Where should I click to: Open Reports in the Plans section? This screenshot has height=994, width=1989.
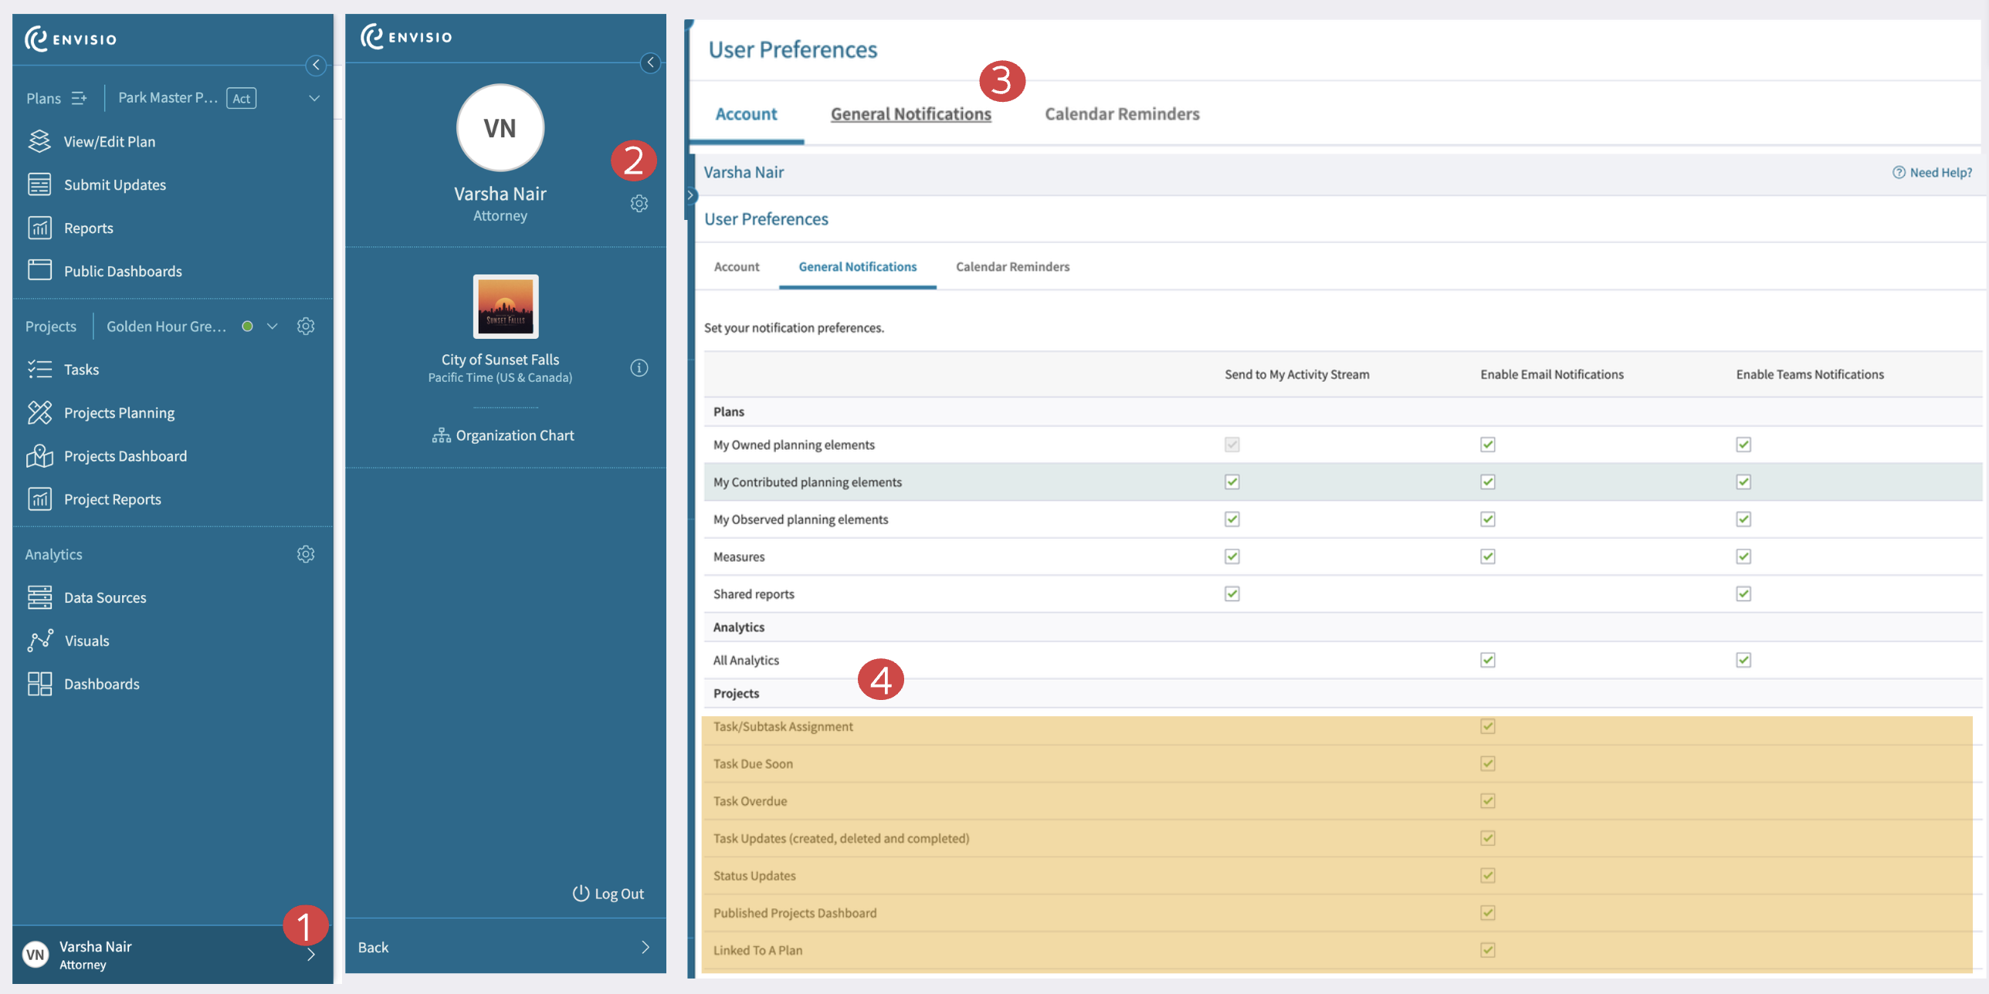(89, 228)
